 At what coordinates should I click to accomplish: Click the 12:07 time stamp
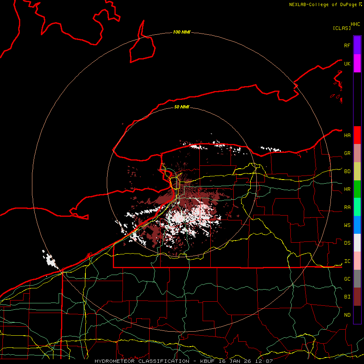point(264,361)
